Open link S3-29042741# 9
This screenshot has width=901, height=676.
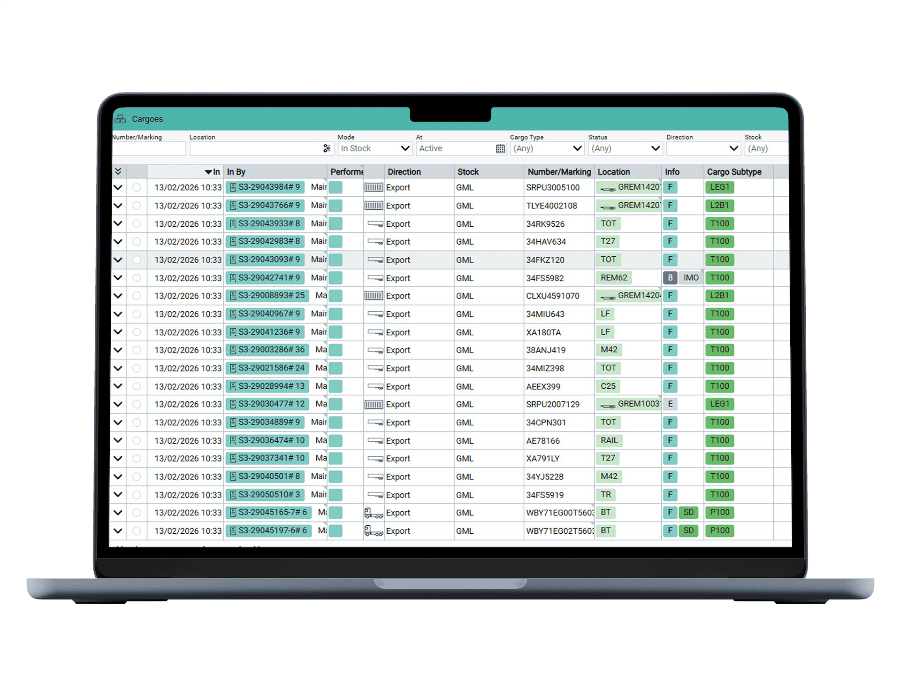(269, 278)
